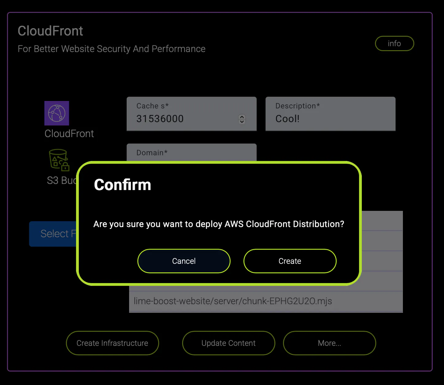Click the deploy confirmation question text
The width and height of the screenshot is (444, 385).
tap(219, 224)
